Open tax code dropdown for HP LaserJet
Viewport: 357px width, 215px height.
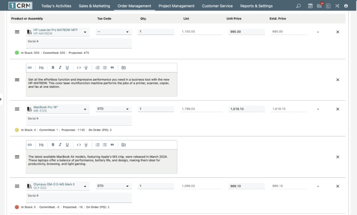[x=113, y=32]
